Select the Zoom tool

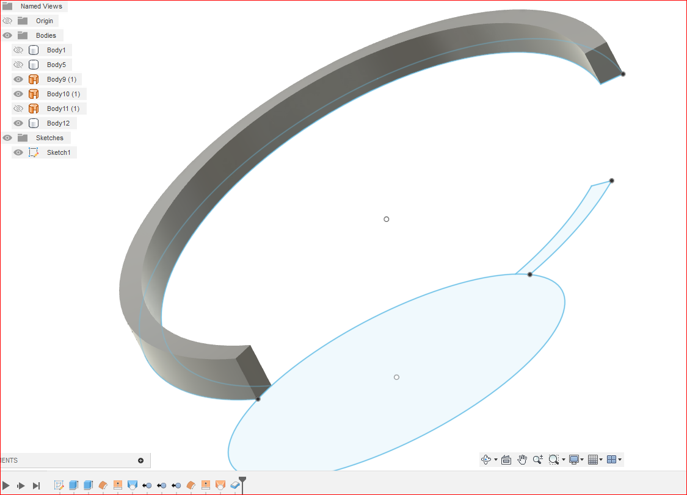coord(537,460)
